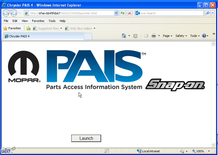Click the search magnifier button
This screenshot has width=218, height=155.
point(208,13)
